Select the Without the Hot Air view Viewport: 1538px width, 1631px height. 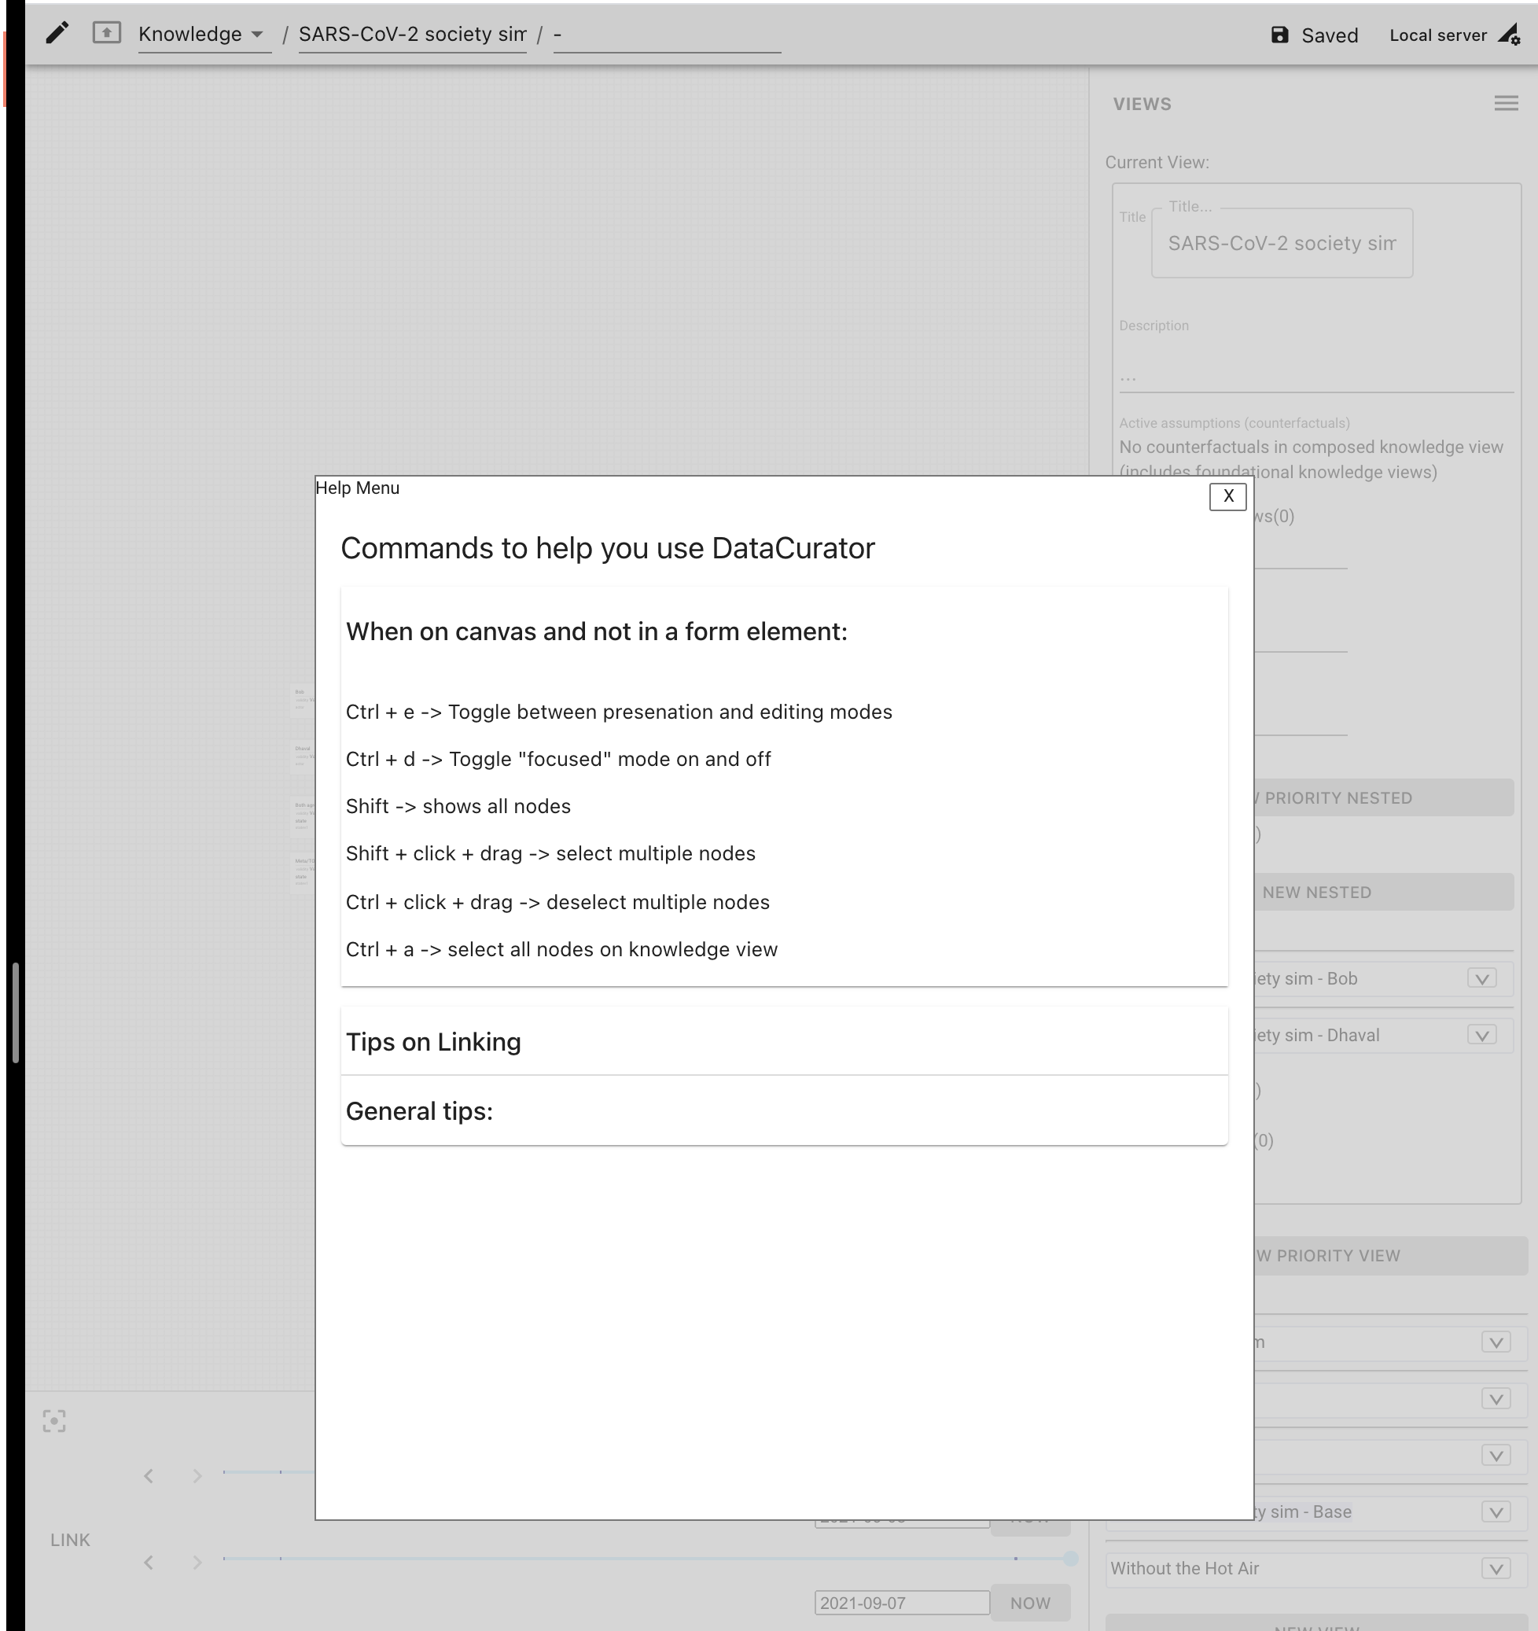point(1184,1569)
